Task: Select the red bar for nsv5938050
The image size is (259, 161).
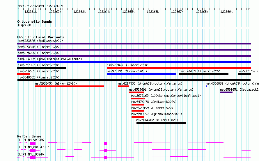Action: [x=70, y=86]
